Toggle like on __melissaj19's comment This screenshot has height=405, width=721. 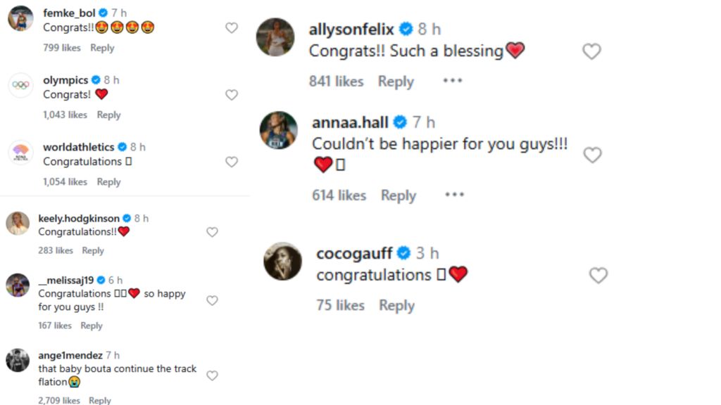click(x=212, y=300)
